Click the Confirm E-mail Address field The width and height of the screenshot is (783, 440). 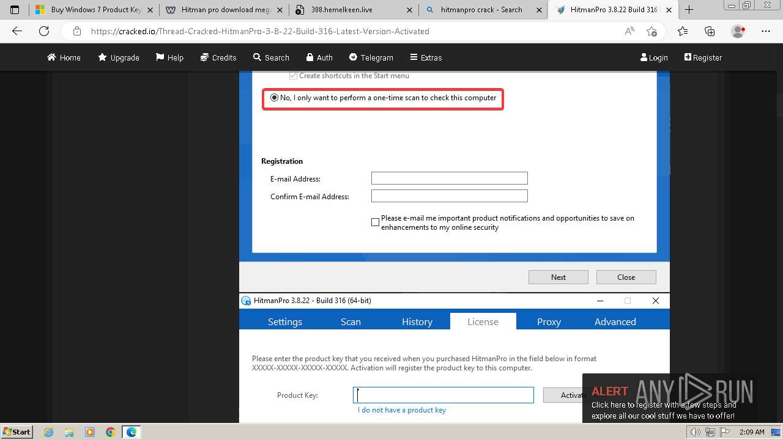click(449, 196)
